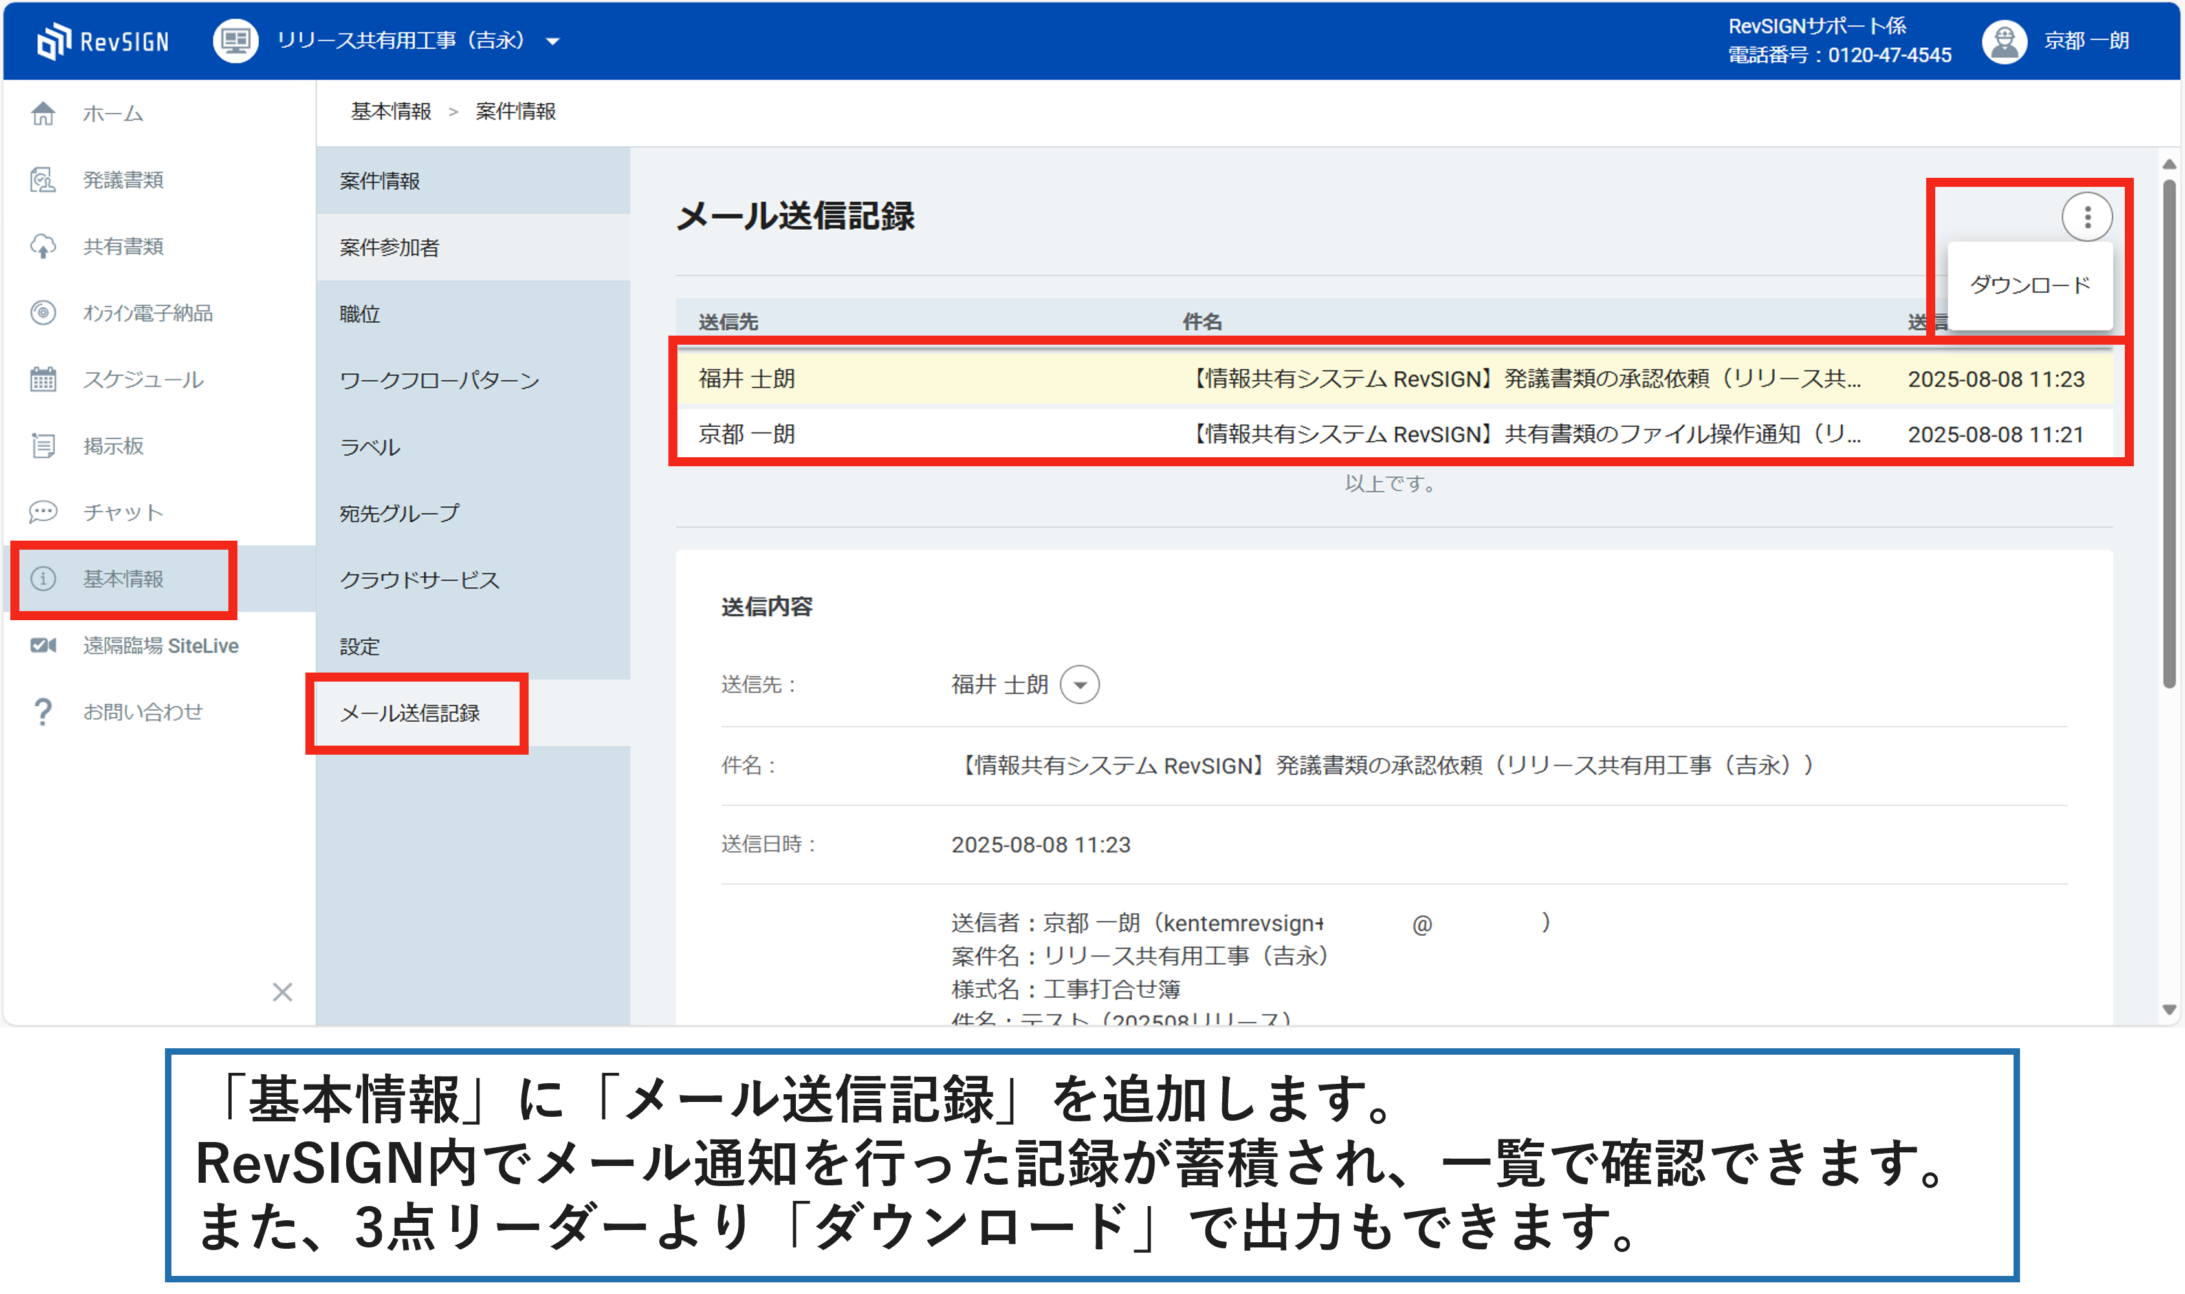The height and width of the screenshot is (1294, 2185).
Task: Click the メール送信記録 page title
Action: (795, 216)
